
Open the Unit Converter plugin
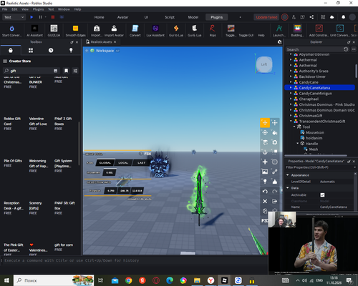340,30
